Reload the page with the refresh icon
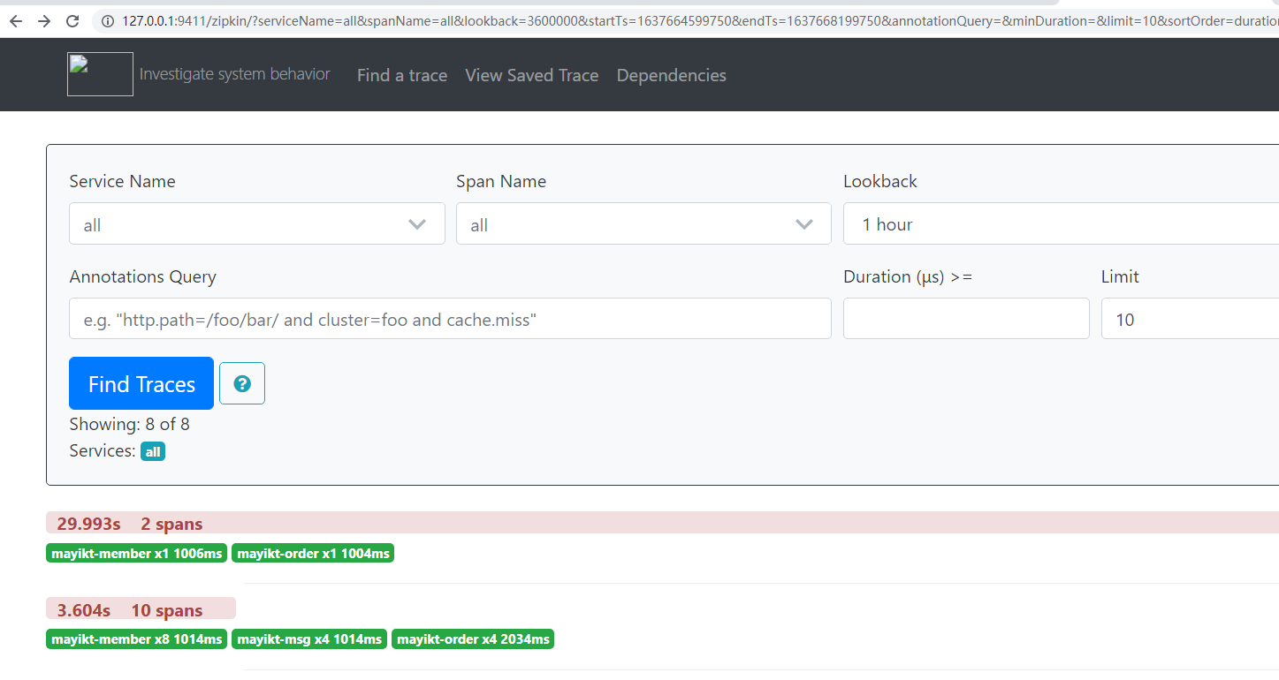Viewport: 1279px width, 680px height. tap(73, 20)
